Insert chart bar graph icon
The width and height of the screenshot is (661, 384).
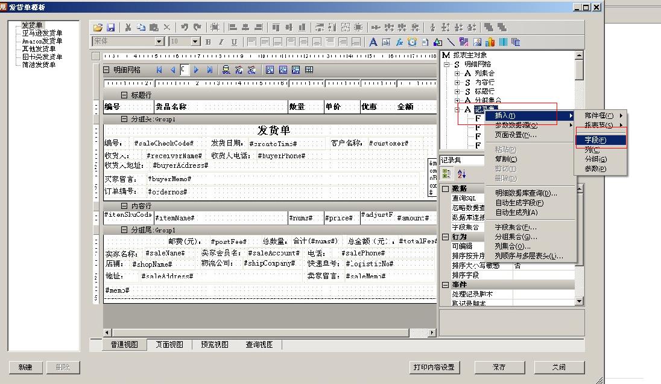[x=490, y=42]
